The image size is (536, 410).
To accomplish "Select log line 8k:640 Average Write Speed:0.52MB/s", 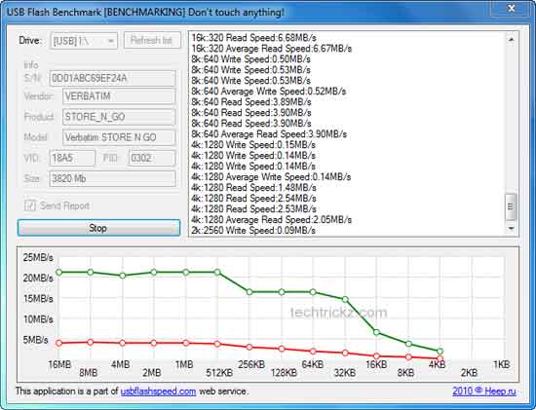I will (268, 92).
